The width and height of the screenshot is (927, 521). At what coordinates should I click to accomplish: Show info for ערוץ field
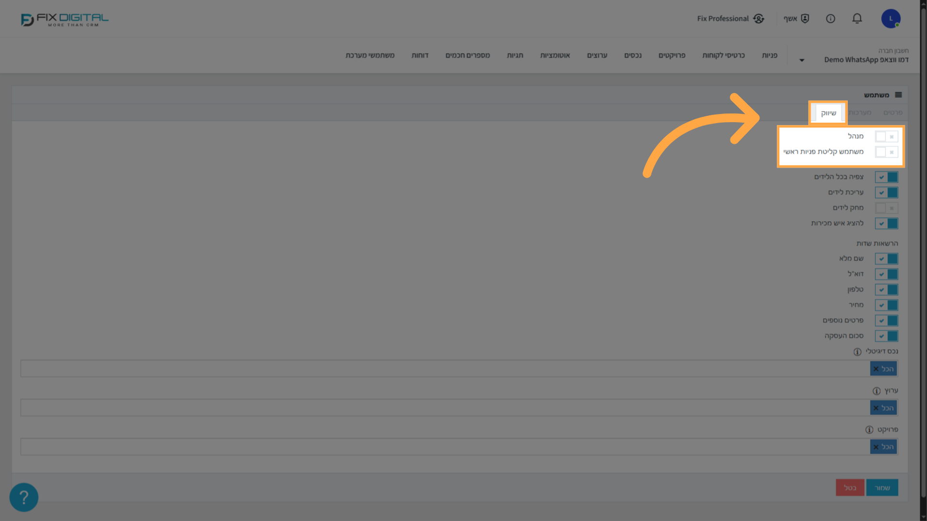876,391
